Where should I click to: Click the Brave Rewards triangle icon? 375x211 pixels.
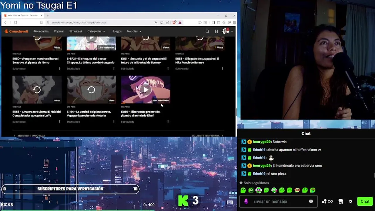pyautogui.click(x=180, y=23)
